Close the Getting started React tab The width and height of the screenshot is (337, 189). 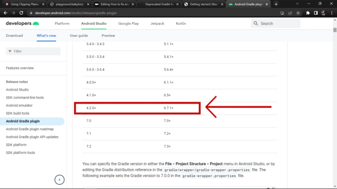222,4
